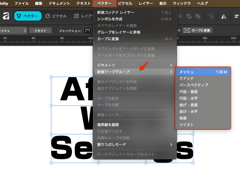Click the top-left selection handle of the text
This screenshot has width=240, height=170.
[51, 77]
